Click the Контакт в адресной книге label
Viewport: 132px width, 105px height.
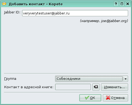click(x=29, y=87)
